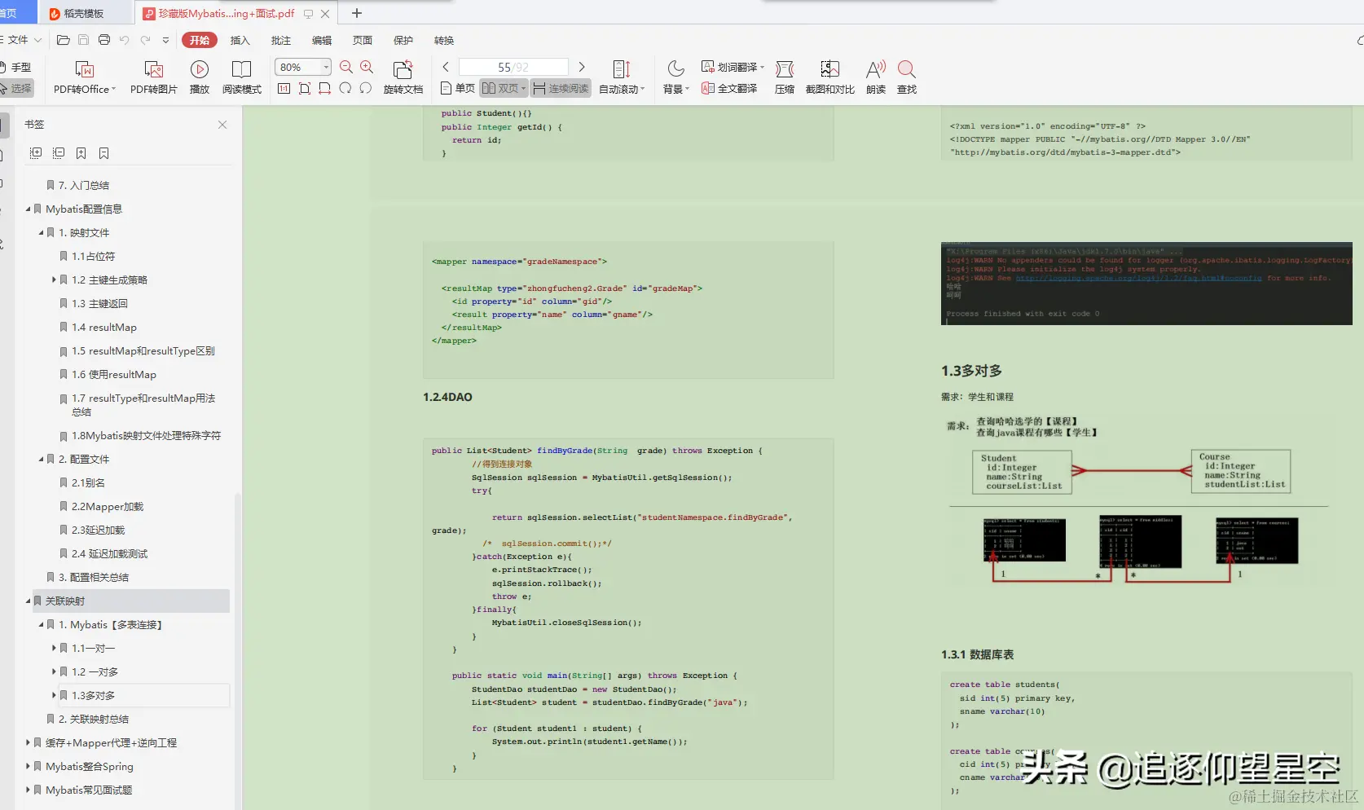The image size is (1364, 810).
Task: Click the open-folder icon in quick access bar
Action: click(x=63, y=40)
